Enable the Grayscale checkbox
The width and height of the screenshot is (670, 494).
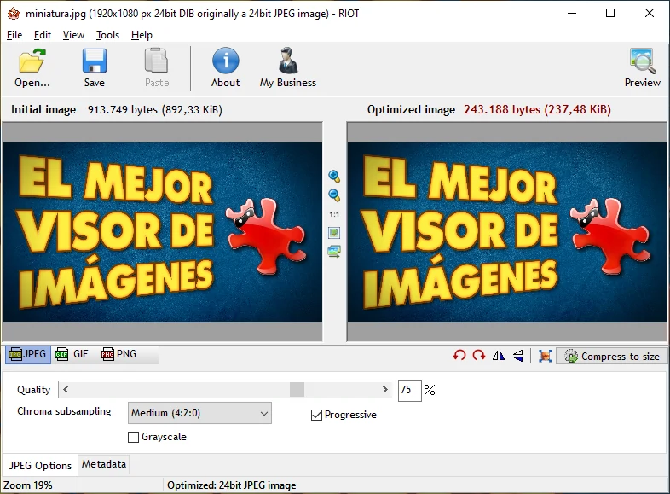[133, 437]
